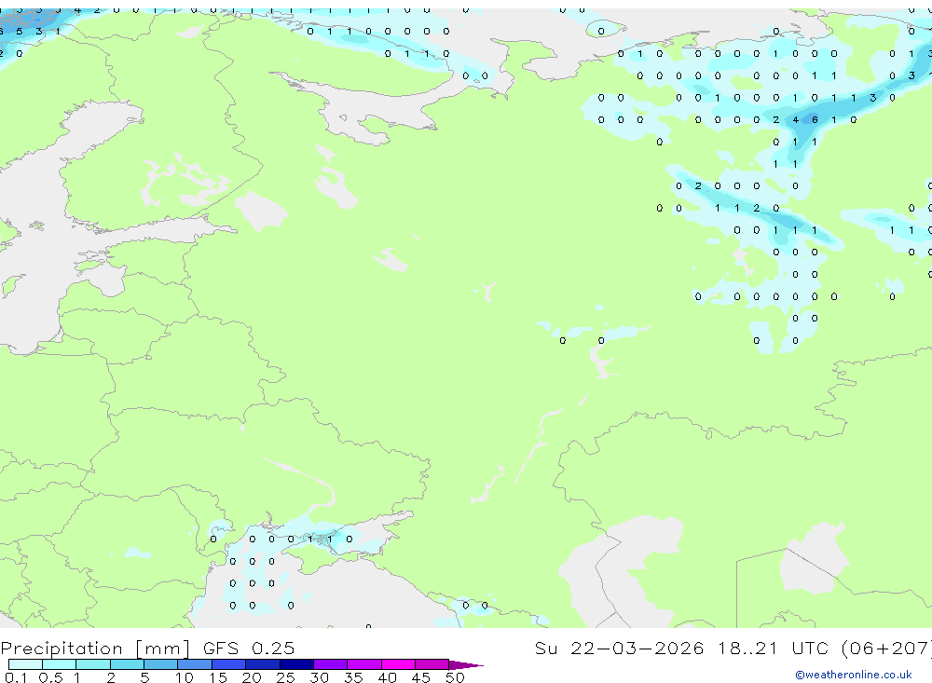Image resolution: width=932 pixels, height=683 pixels.
Task: Click legend label '10'
Action: pos(185,677)
